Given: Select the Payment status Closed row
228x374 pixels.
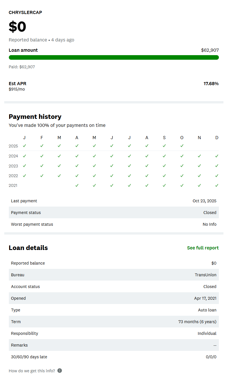Looking at the screenshot, I should (x=114, y=213).
